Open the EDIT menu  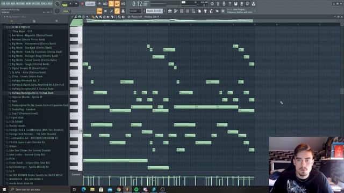click(x=8, y=4)
